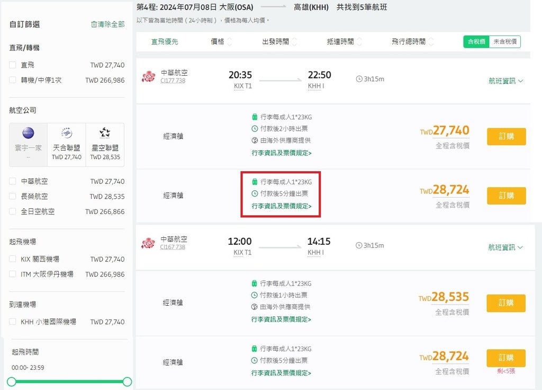Click China Airlines logo on CI167 flight

pos(148,243)
